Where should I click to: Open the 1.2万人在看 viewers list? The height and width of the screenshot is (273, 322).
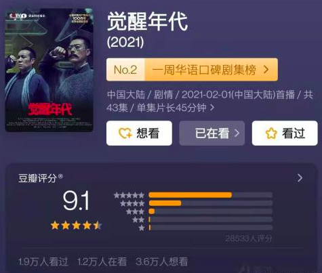(x=102, y=261)
